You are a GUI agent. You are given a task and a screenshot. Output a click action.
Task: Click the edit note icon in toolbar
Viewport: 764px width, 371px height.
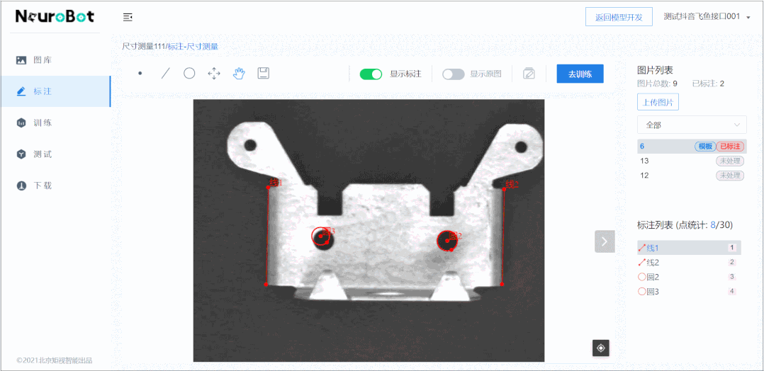point(529,74)
